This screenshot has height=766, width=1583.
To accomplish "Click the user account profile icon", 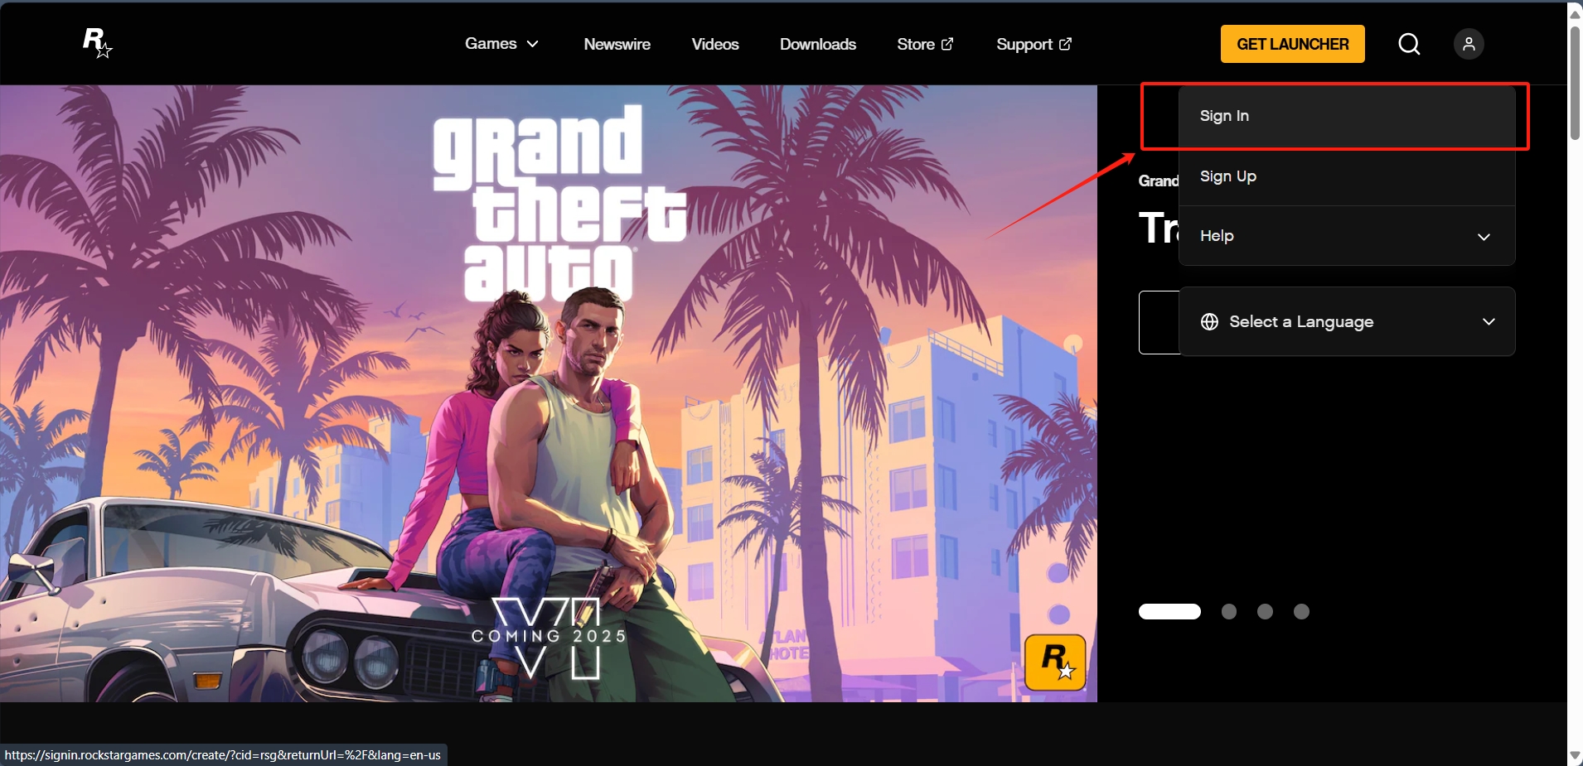I will tap(1469, 44).
